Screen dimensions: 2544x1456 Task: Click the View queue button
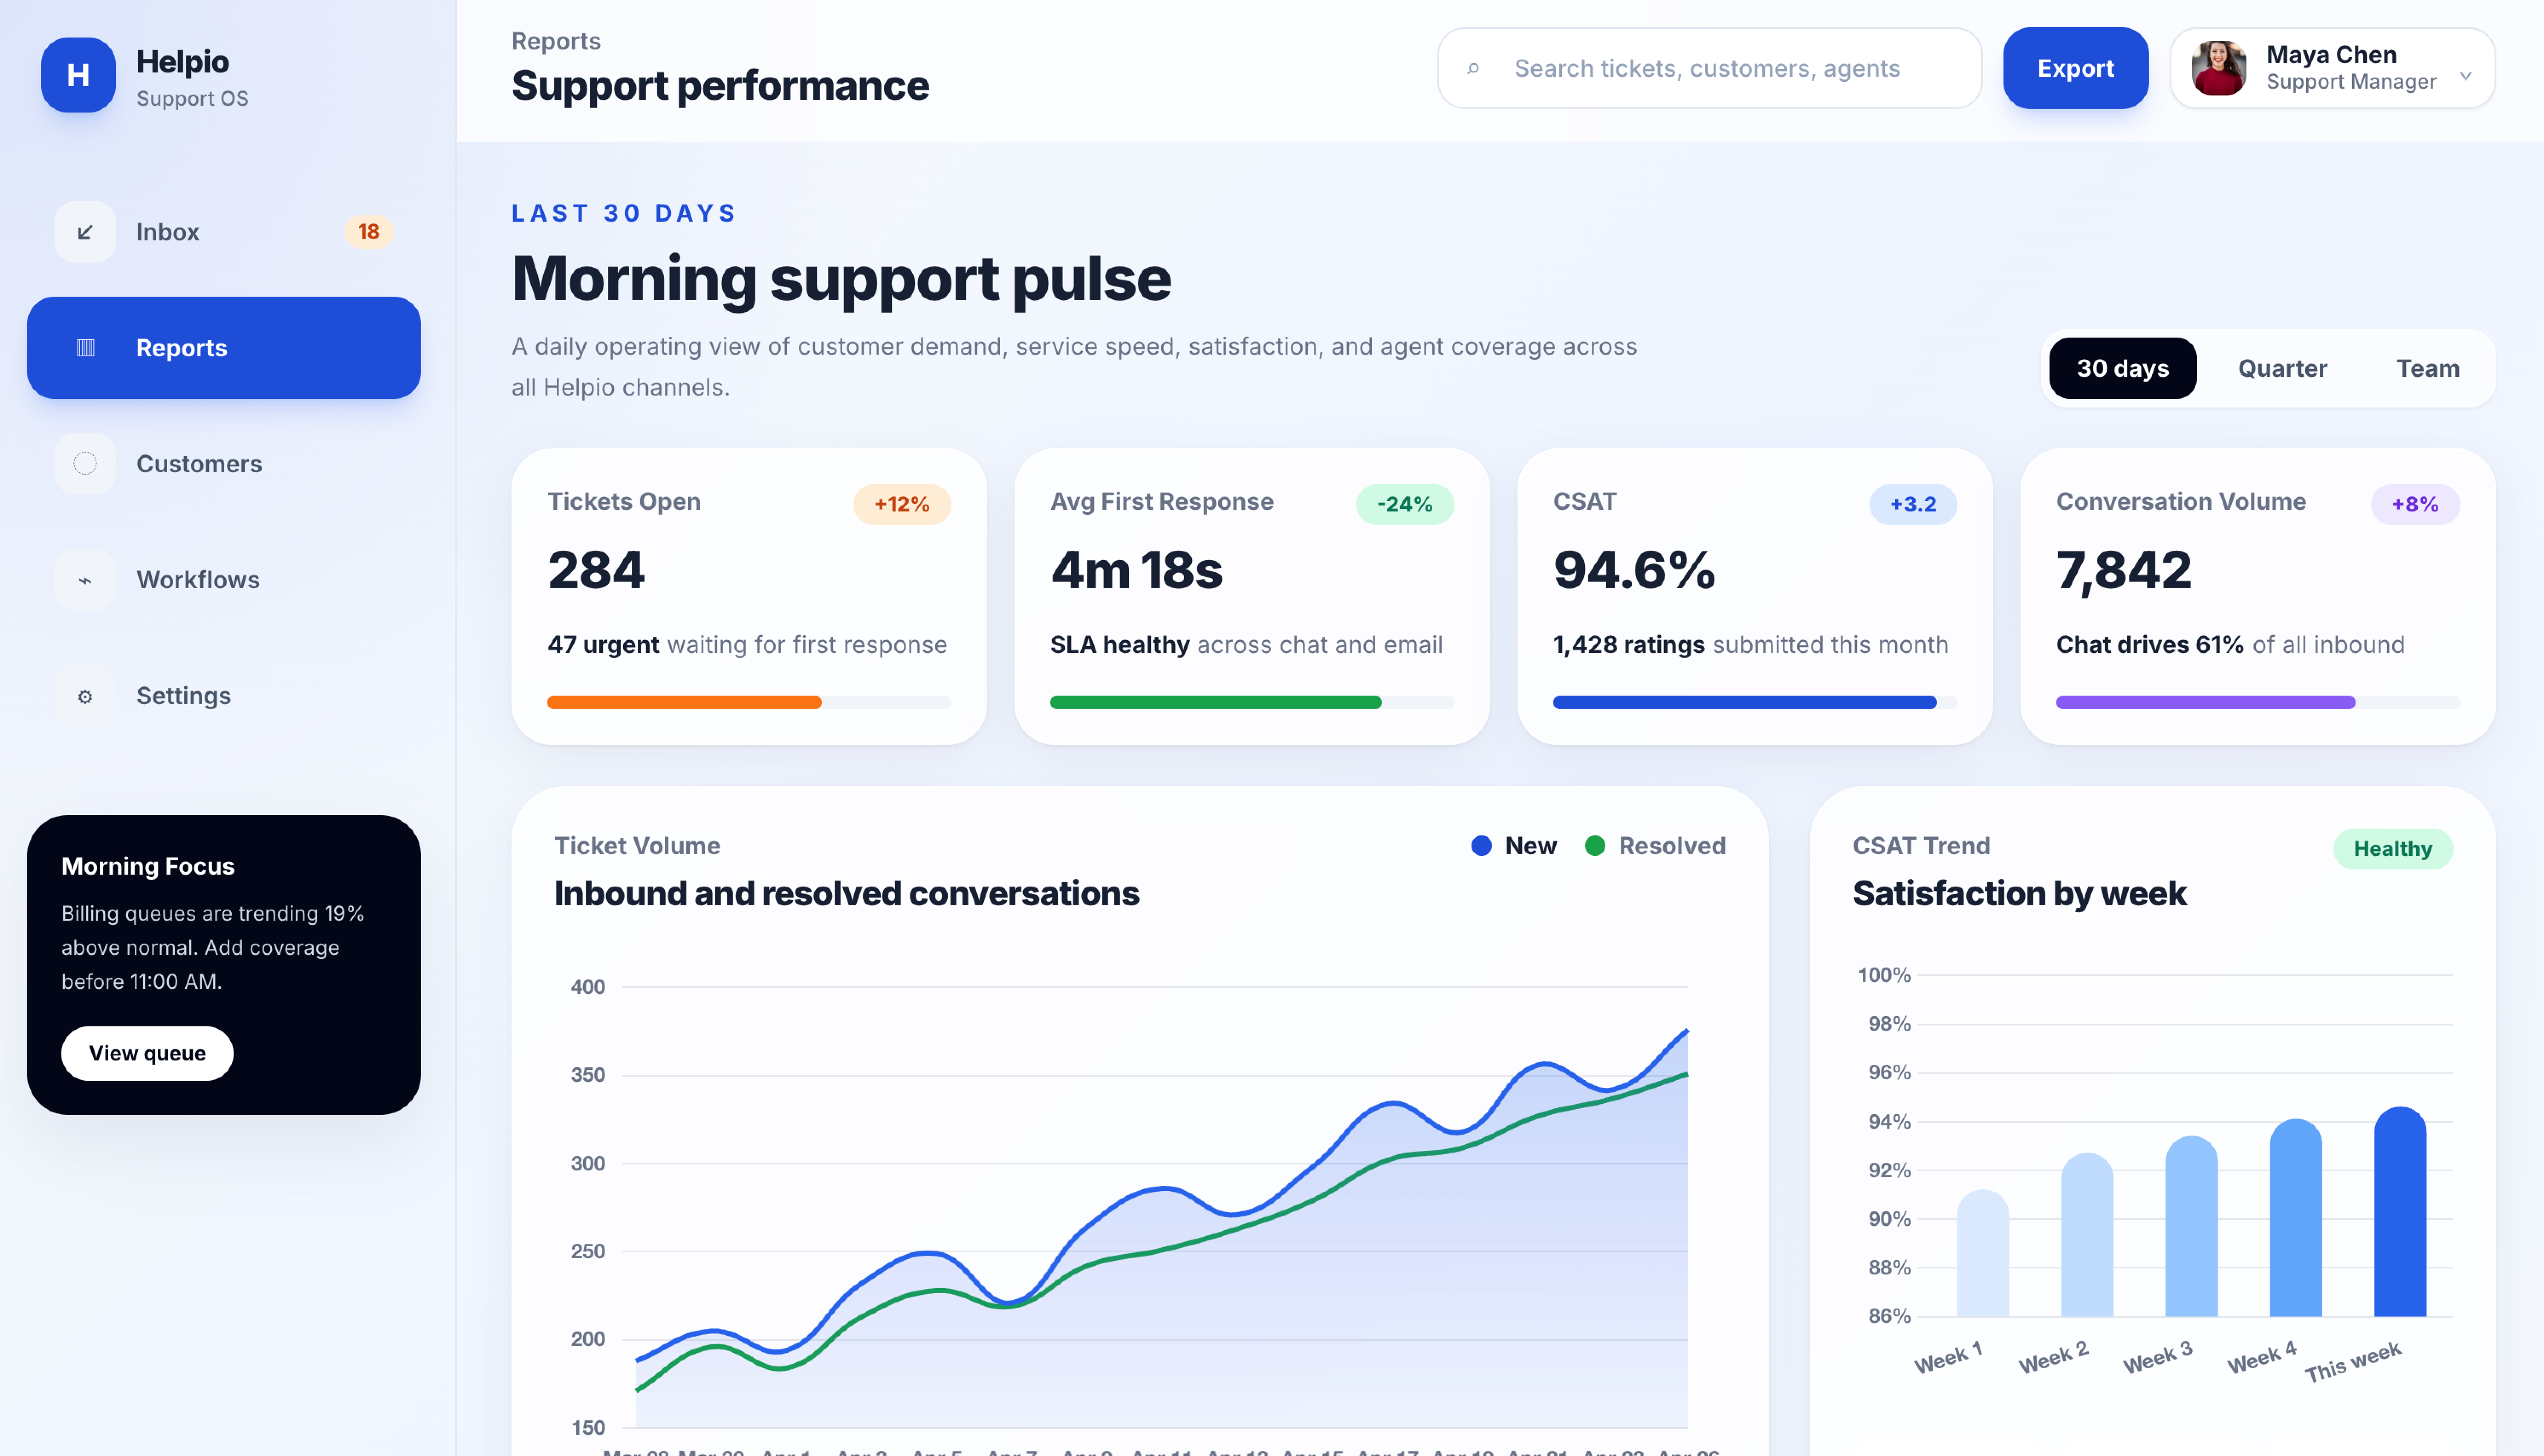[x=147, y=1053]
